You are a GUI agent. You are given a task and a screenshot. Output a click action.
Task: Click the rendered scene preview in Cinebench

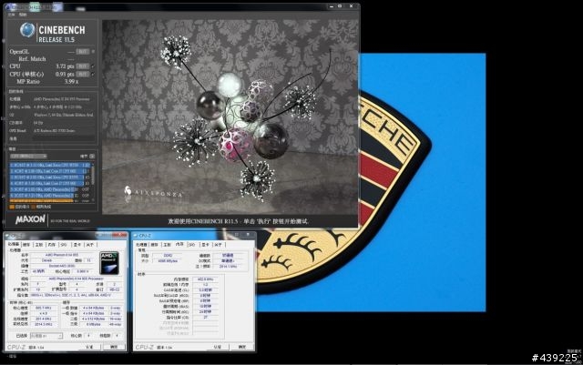click(x=230, y=117)
